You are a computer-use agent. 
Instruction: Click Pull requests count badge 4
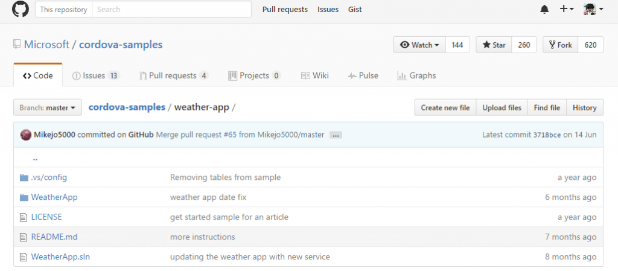tap(204, 75)
